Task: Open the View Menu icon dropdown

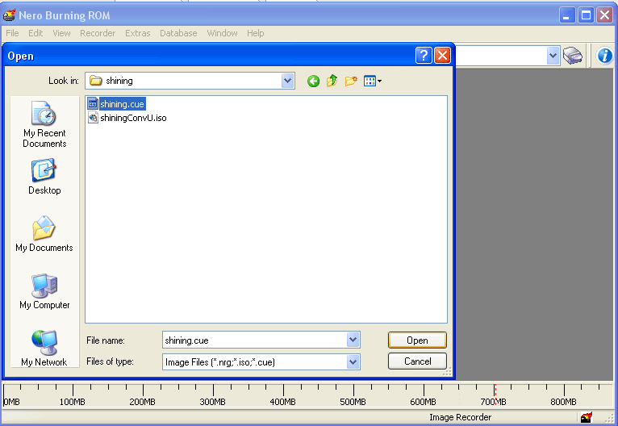Action: [x=372, y=81]
